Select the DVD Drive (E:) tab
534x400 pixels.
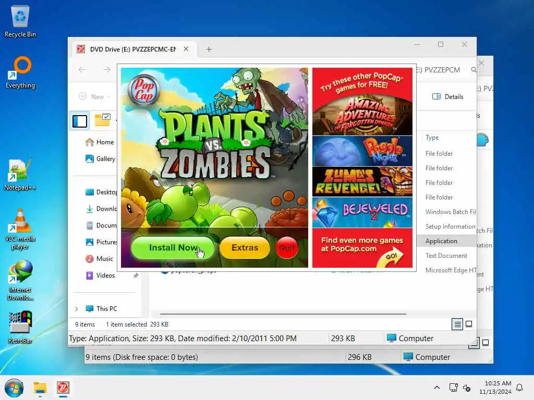(133, 49)
